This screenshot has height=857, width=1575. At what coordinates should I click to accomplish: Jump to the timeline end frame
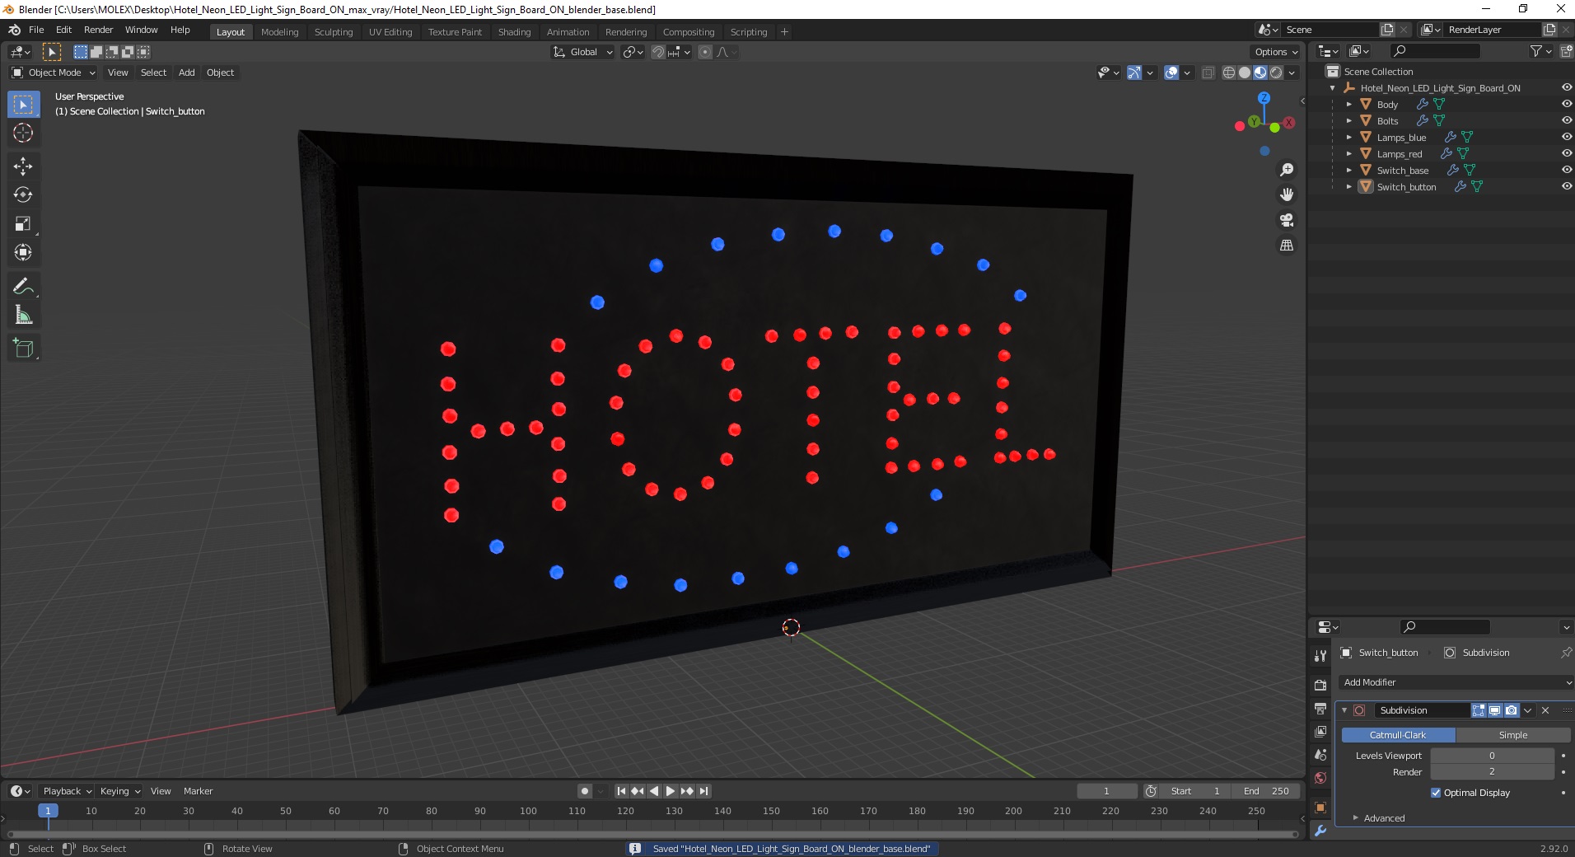[703, 791]
